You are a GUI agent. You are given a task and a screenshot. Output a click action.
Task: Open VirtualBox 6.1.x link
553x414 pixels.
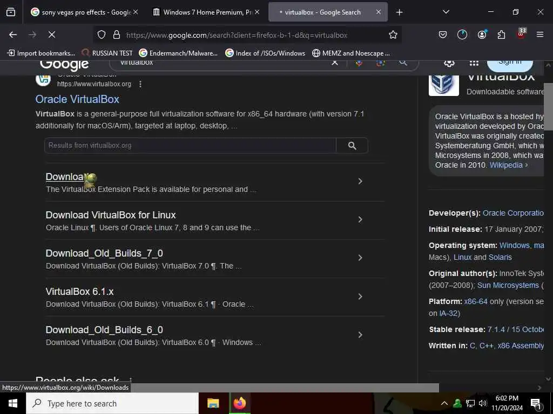point(80,292)
